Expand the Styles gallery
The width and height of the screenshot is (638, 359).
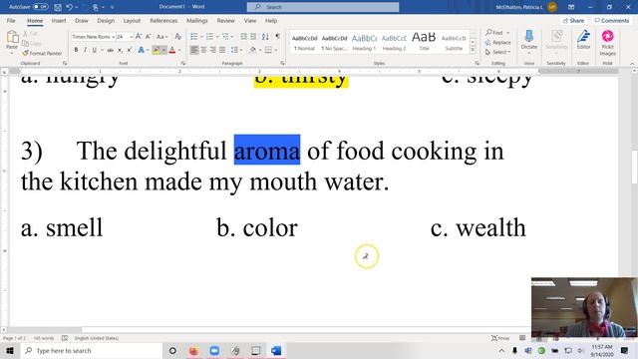point(473,50)
